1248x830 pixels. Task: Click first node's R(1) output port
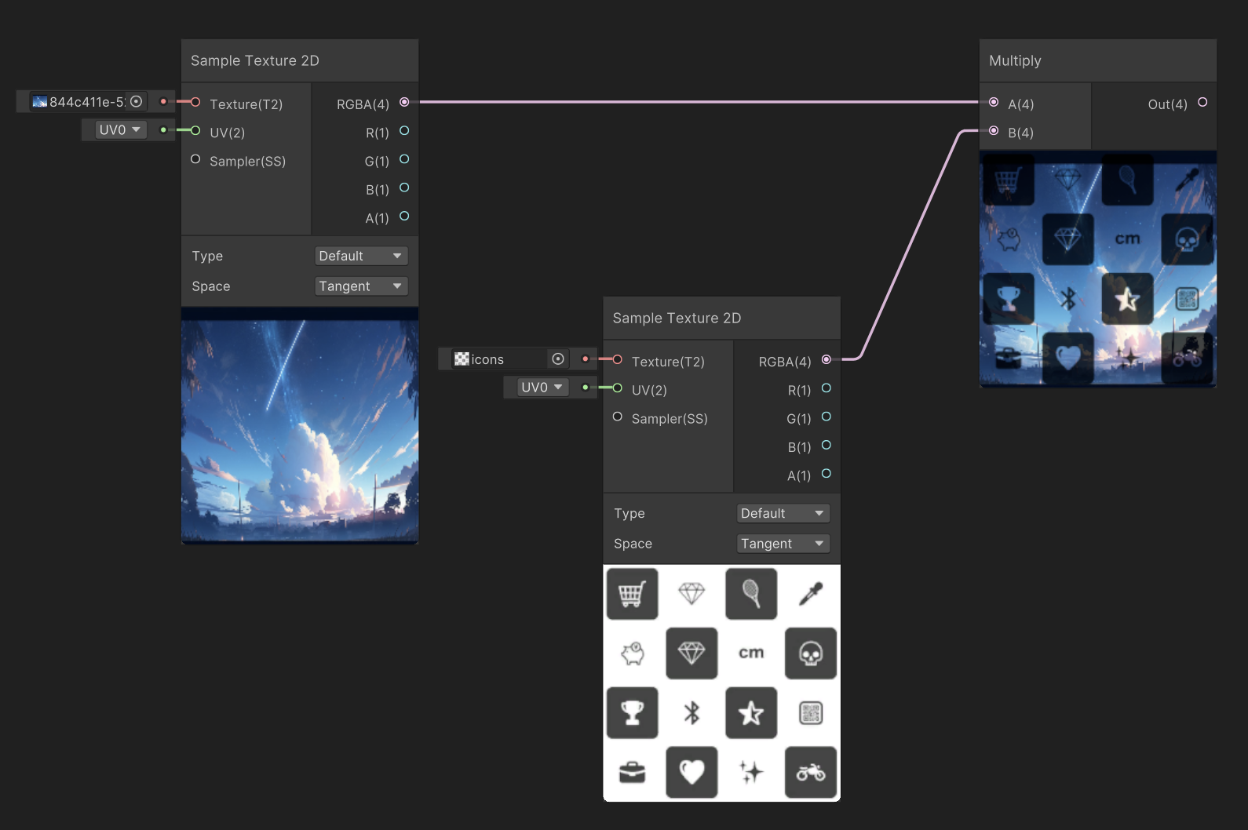tap(404, 130)
